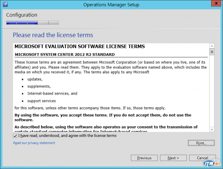Cancel the setup wizard
The height and width of the screenshot is (169, 223).
(203, 158)
